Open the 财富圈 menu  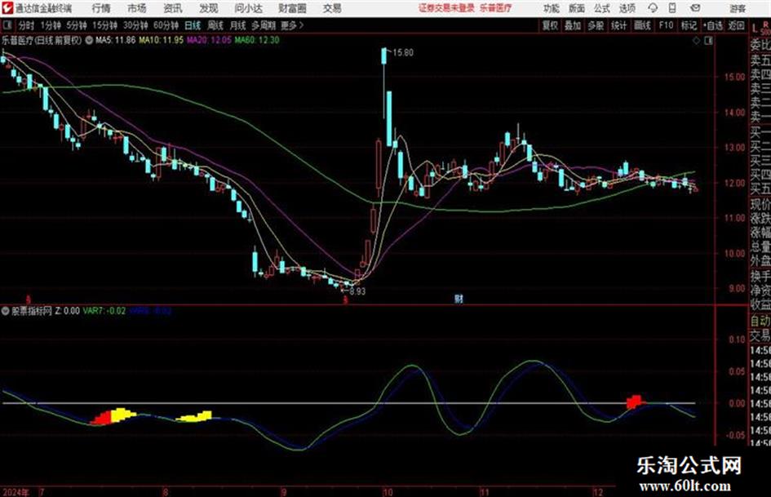tap(292, 8)
